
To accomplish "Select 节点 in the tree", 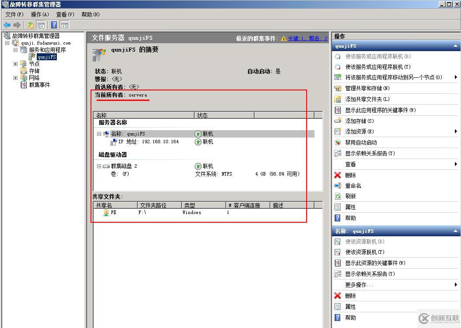I will click(34, 64).
